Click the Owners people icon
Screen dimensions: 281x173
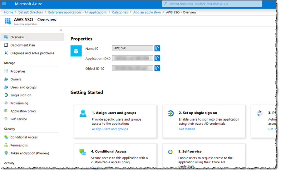tap(6, 79)
